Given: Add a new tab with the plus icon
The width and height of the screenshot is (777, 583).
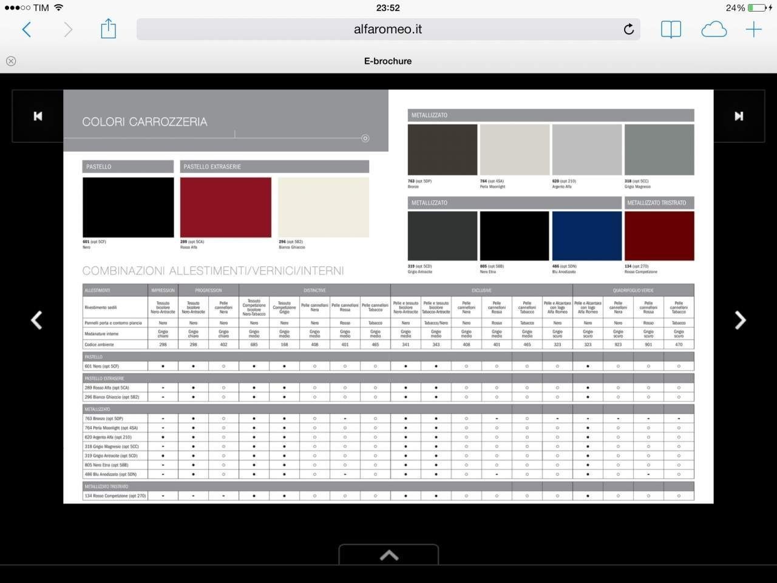Looking at the screenshot, I should (x=754, y=29).
